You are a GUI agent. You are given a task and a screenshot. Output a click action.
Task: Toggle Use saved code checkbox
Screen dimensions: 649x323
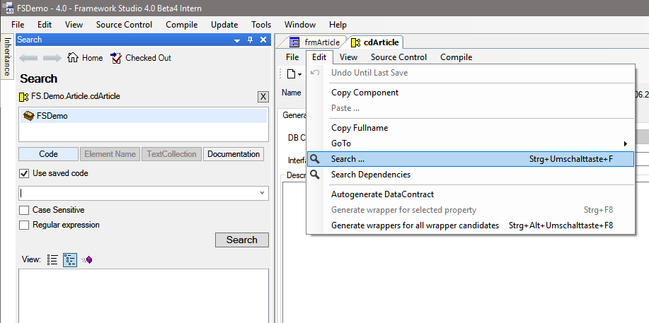tap(24, 173)
